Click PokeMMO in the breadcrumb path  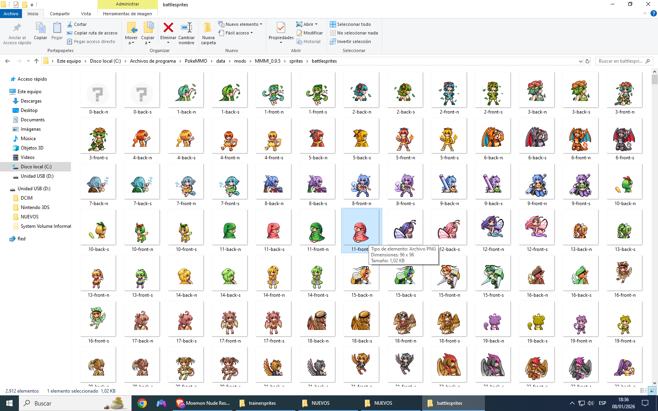pos(196,61)
